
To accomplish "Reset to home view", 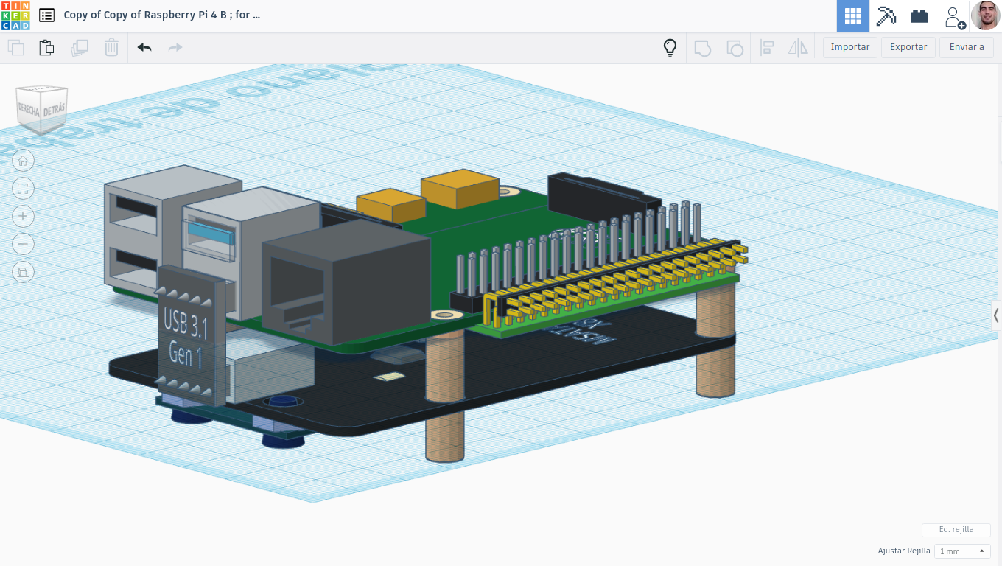I will [x=23, y=161].
